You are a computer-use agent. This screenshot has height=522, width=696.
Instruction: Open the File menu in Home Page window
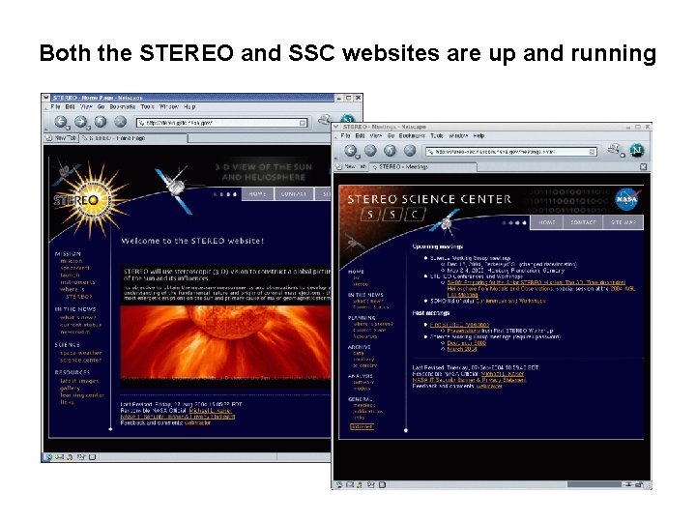tap(55, 107)
